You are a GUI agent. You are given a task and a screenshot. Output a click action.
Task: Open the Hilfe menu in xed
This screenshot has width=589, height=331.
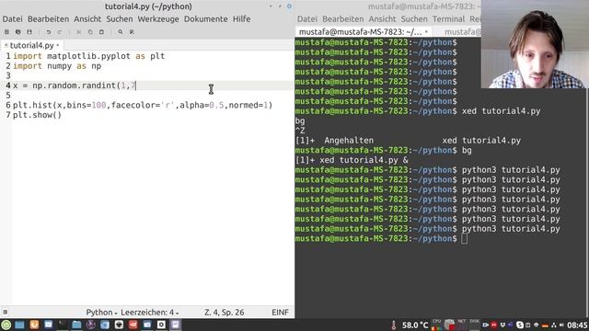[x=241, y=18]
